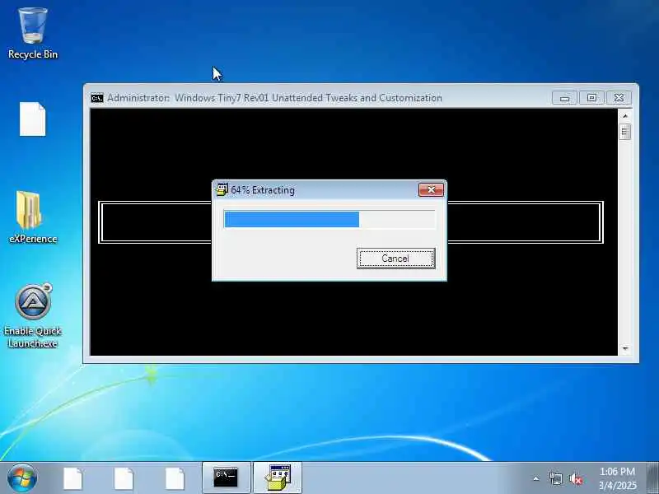The image size is (659, 494).
Task: Close the 64% Extracting dialog
Action: pyautogui.click(x=431, y=190)
